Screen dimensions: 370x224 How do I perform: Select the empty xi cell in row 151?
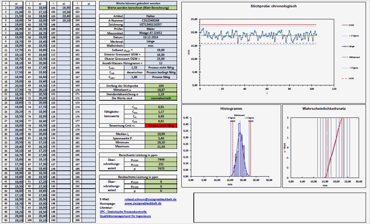point(89,8)
